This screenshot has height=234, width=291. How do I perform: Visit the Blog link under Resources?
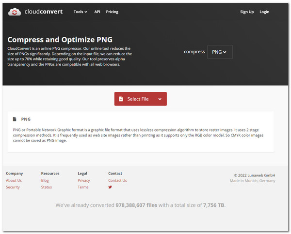pyautogui.click(x=45, y=180)
